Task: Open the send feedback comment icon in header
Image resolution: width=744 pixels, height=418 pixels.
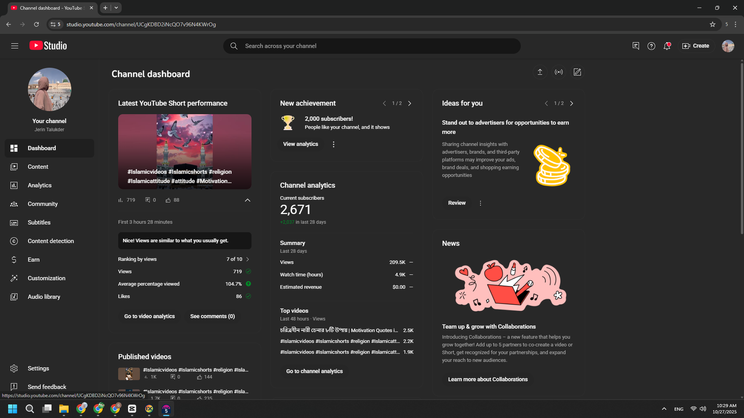Action: (636, 46)
